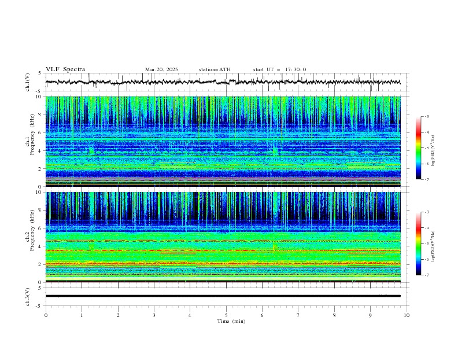Screen dimensions: 458x354
Task: Click the "5" tick of ch.1 voltage axis
Action: [41, 73]
